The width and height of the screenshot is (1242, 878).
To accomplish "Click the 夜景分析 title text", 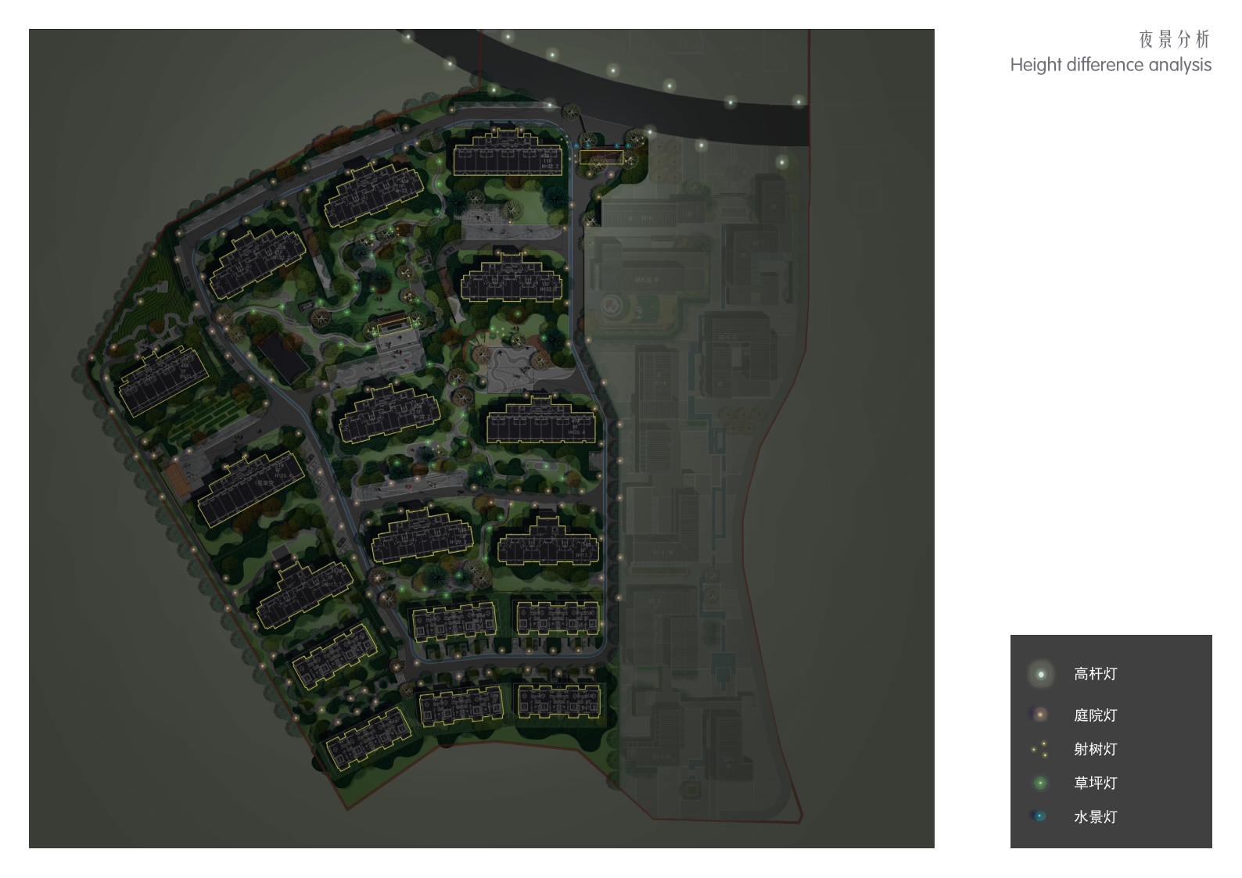I will click(1174, 39).
